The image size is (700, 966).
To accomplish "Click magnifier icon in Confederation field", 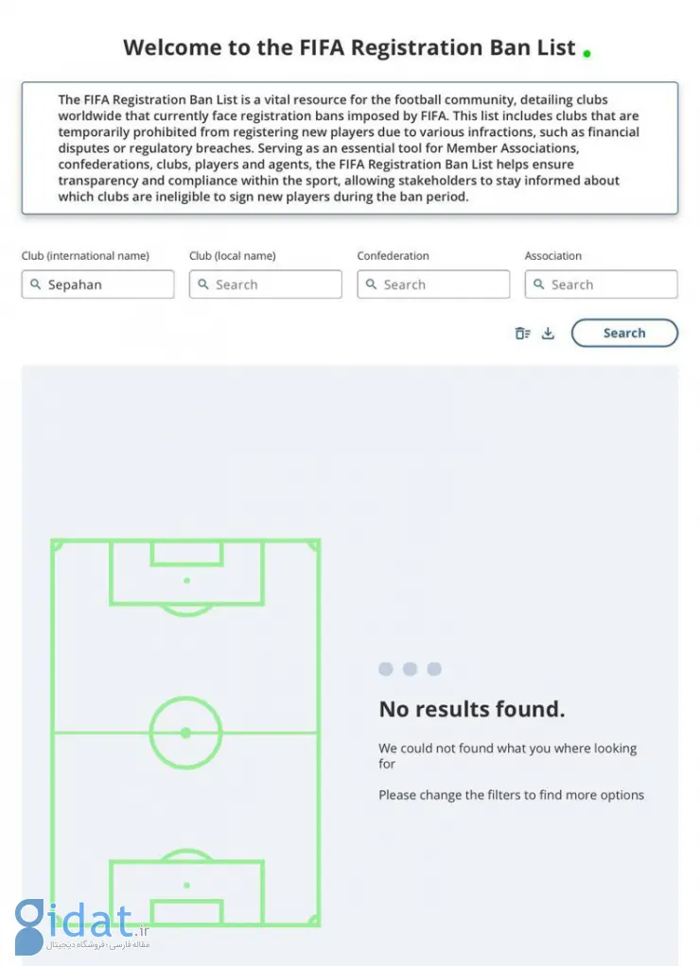I will 371,284.
